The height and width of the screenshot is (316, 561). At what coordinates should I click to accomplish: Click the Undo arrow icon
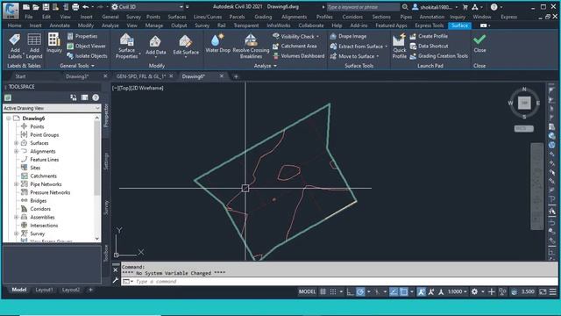pyautogui.click(x=86, y=7)
